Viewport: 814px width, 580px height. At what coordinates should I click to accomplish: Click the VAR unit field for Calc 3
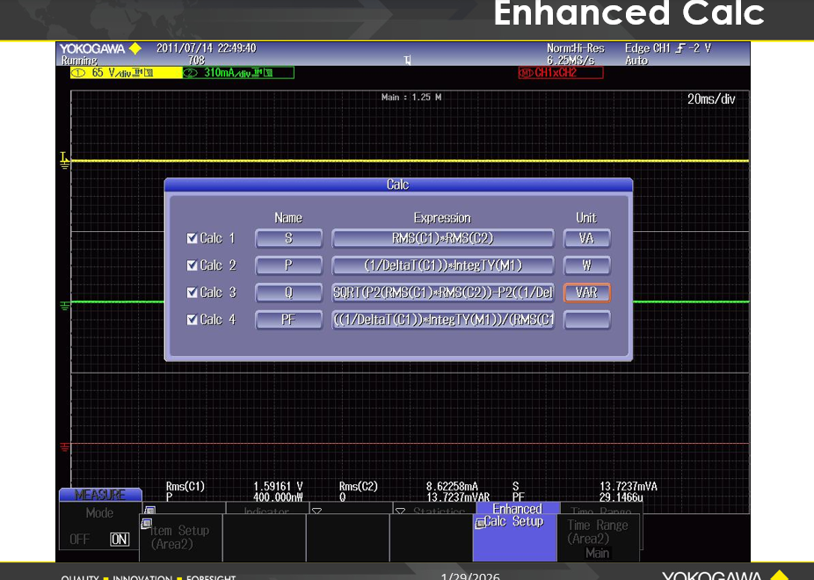pos(586,293)
